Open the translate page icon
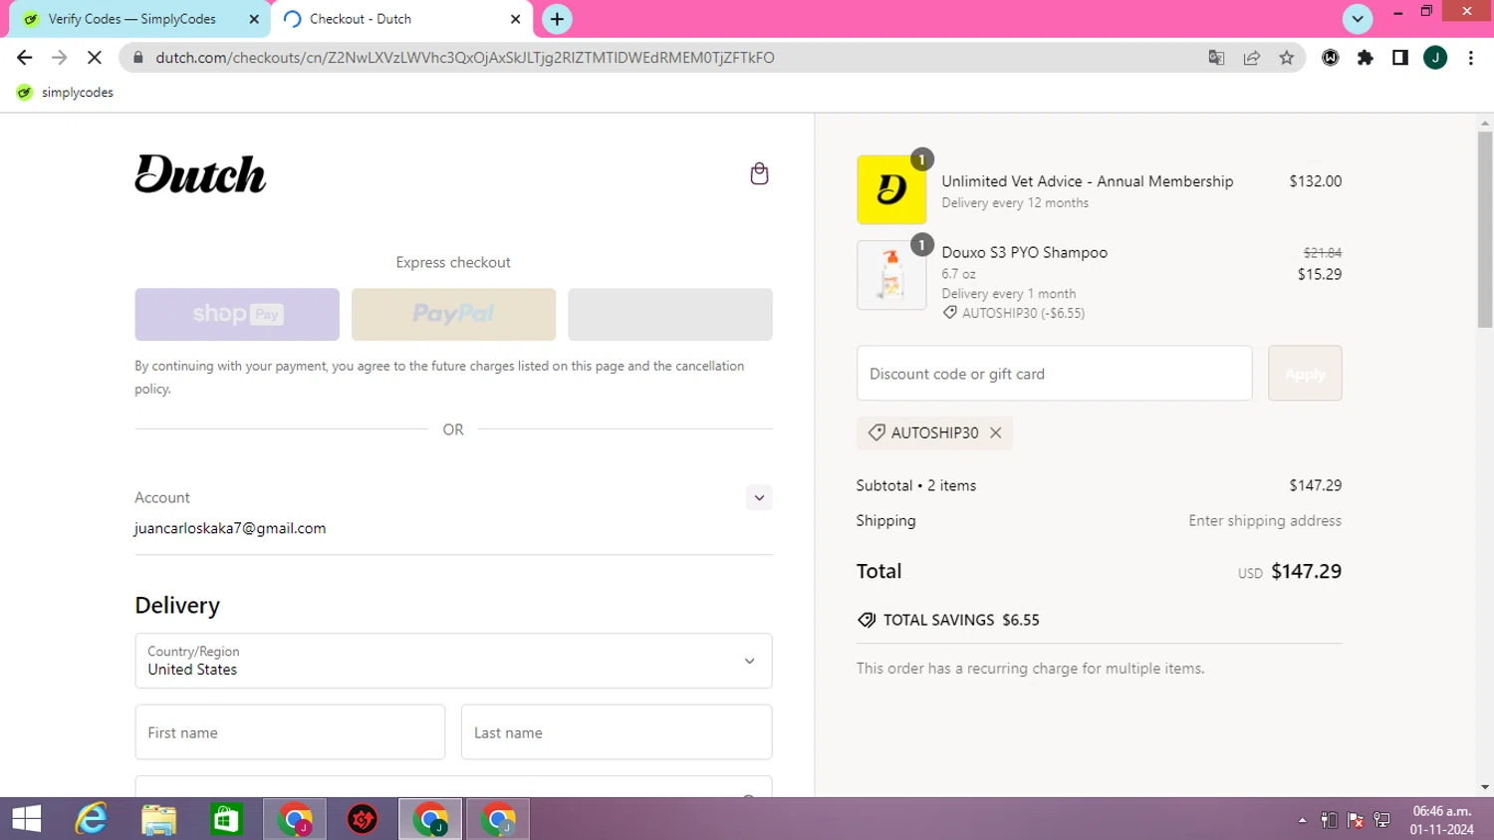 click(1216, 58)
